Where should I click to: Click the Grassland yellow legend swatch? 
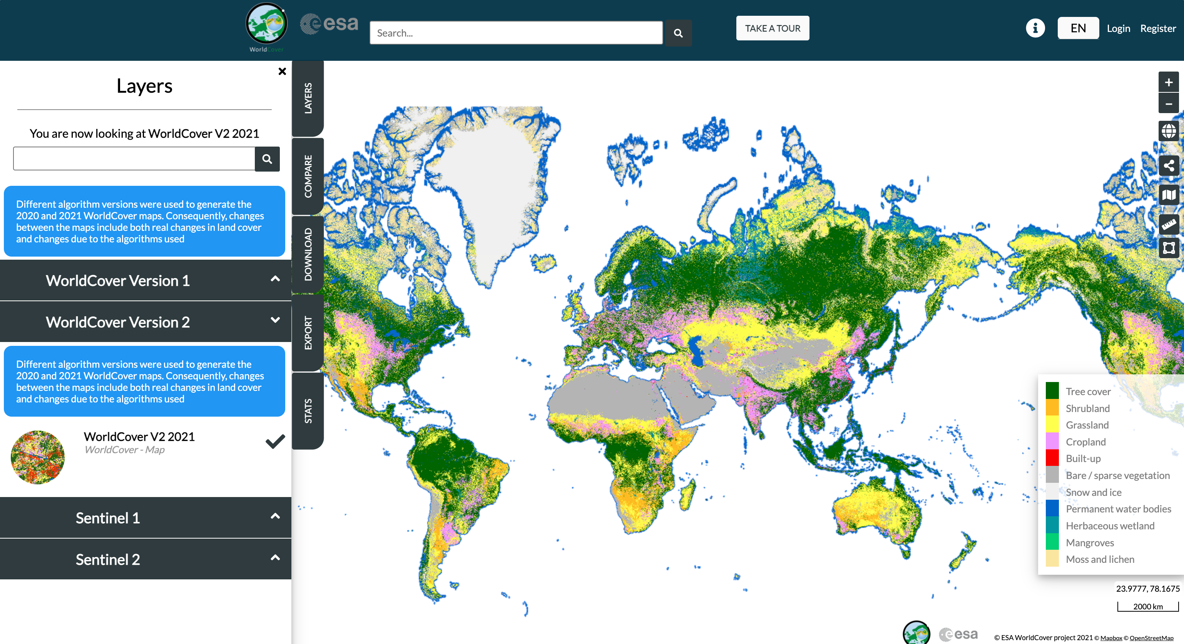1052,424
